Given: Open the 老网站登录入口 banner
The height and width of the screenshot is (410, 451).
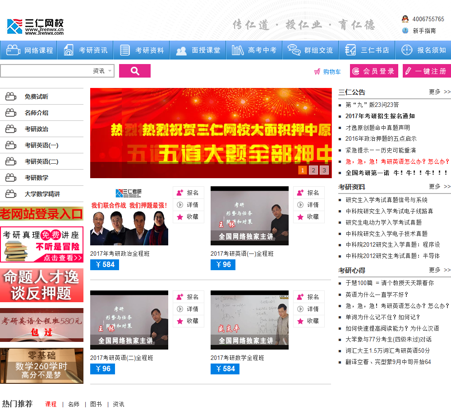Looking at the screenshot, I should pyautogui.click(x=41, y=214).
